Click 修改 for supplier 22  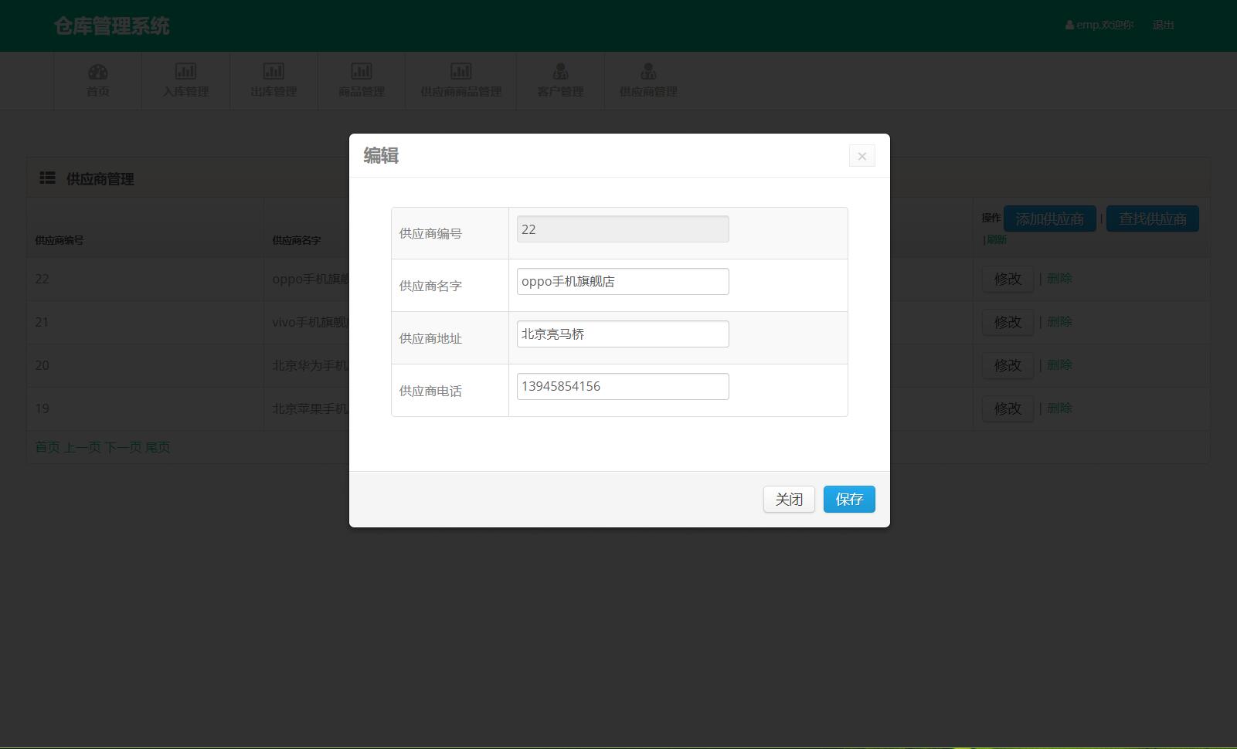tap(1008, 279)
